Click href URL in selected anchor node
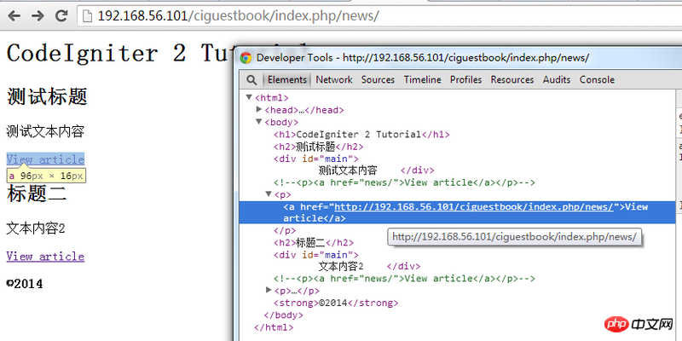This screenshot has height=341, width=682. pos(474,206)
